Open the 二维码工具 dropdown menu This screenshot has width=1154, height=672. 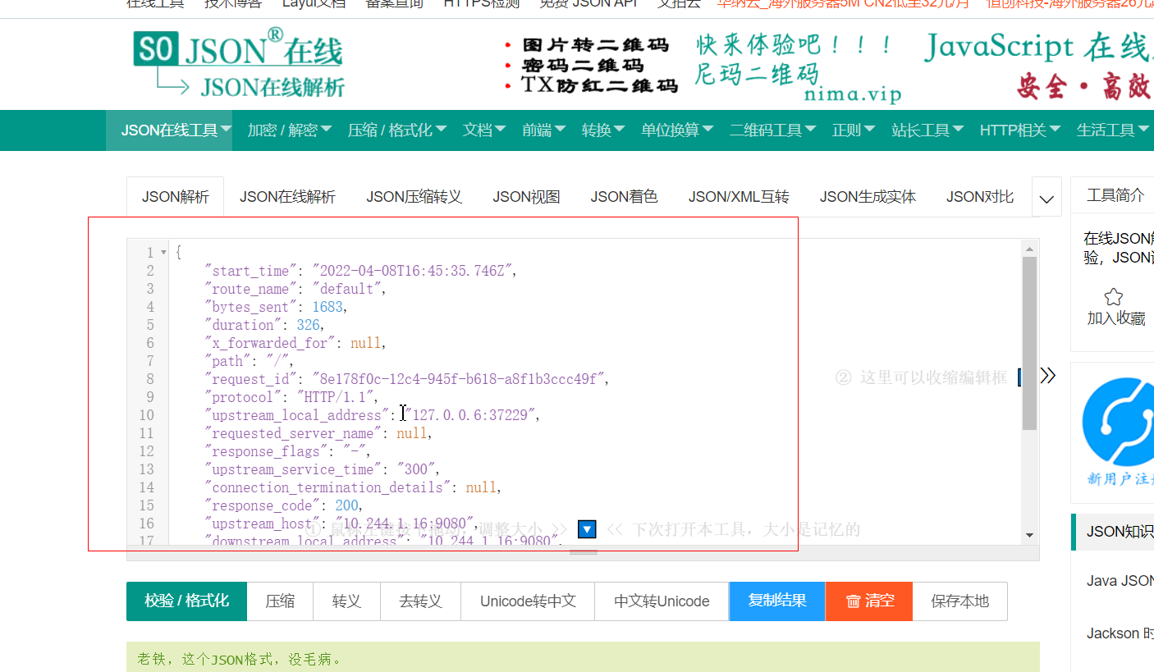coord(773,130)
